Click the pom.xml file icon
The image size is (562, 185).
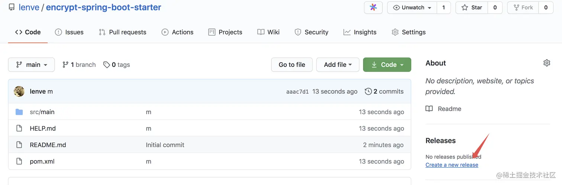pyautogui.click(x=19, y=161)
